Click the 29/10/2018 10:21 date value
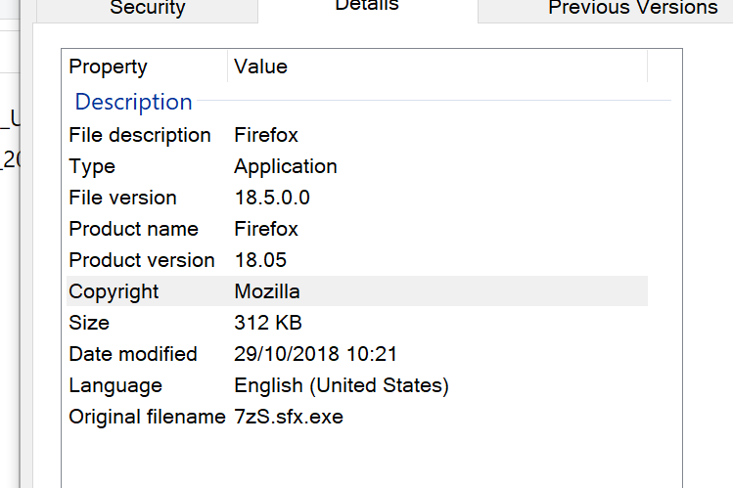 [315, 354]
